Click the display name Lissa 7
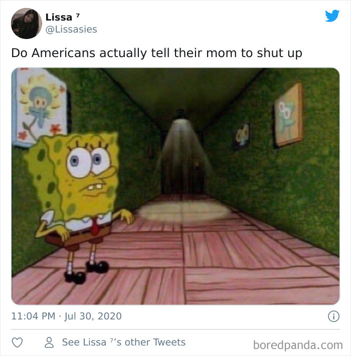 pos(63,17)
